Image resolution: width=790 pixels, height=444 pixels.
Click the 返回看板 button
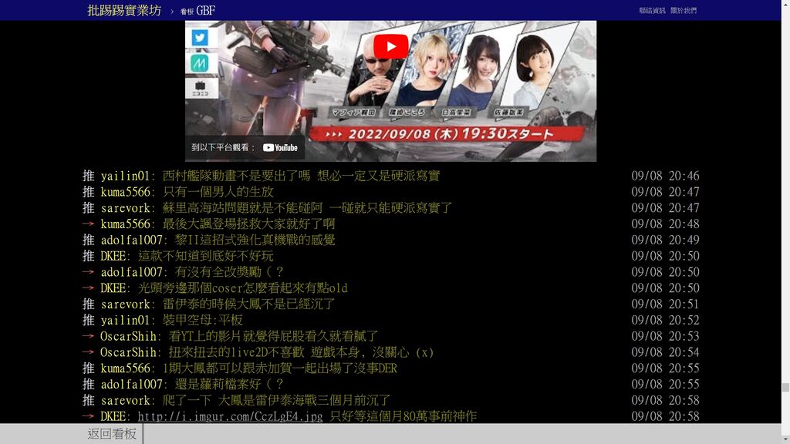(x=112, y=433)
